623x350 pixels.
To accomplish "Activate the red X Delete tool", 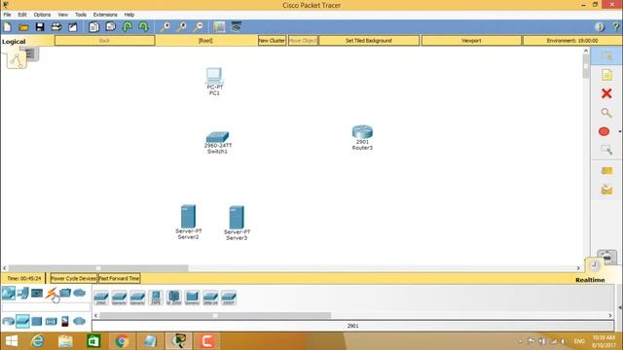I will click(x=606, y=93).
